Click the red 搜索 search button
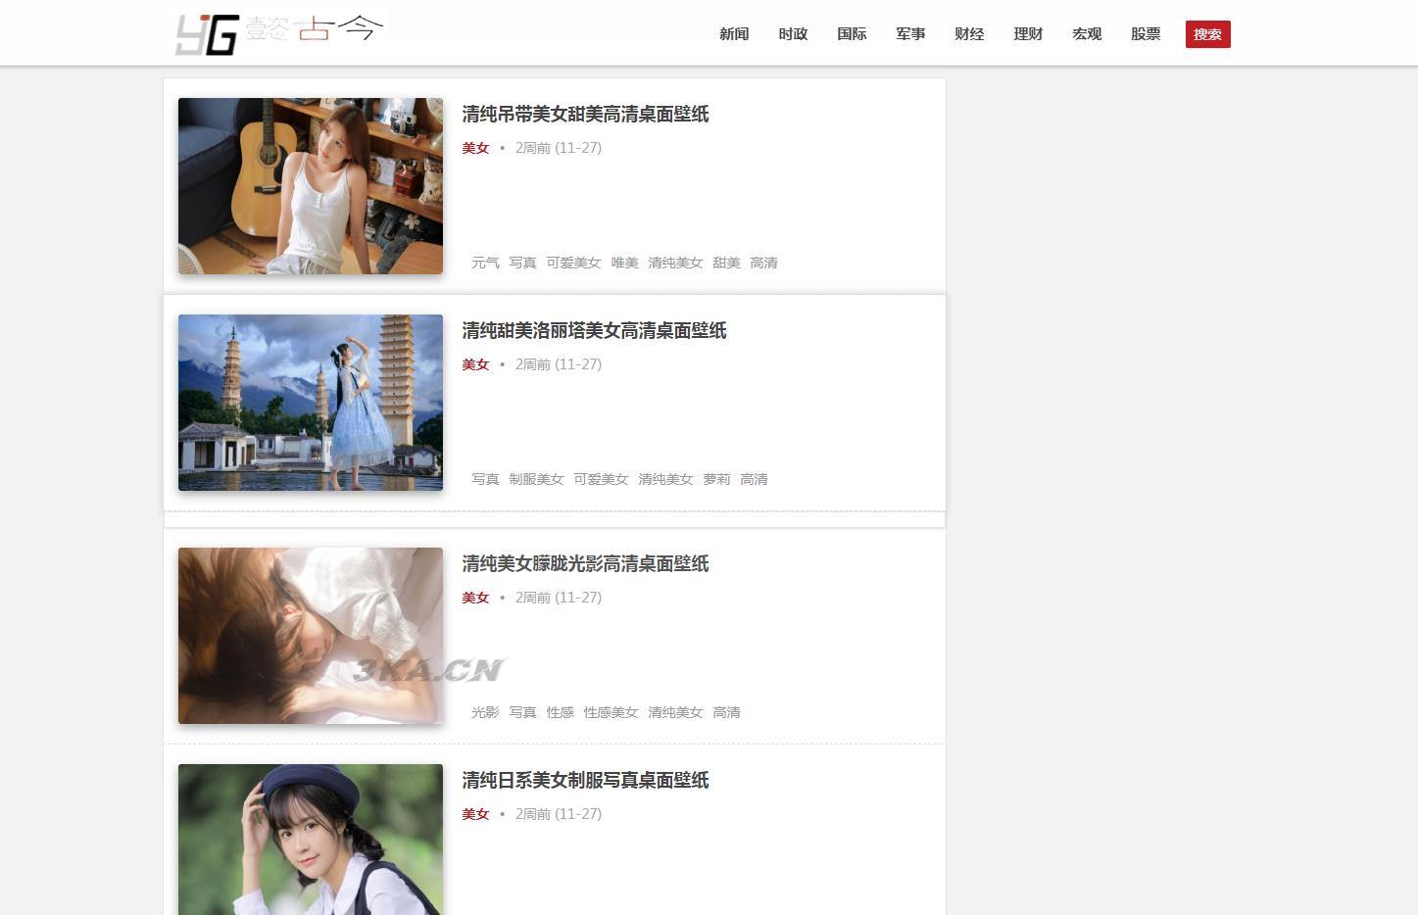The image size is (1418, 915). (x=1207, y=32)
